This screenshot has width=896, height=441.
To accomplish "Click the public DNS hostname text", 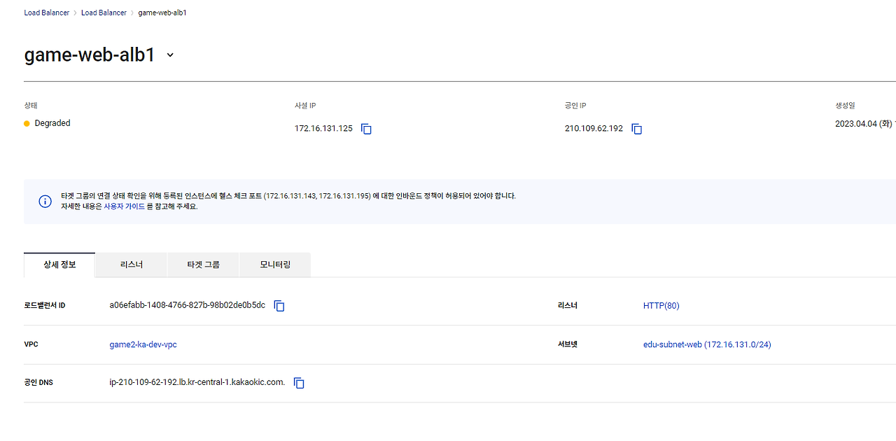I will pyautogui.click(x=197, y=382).
